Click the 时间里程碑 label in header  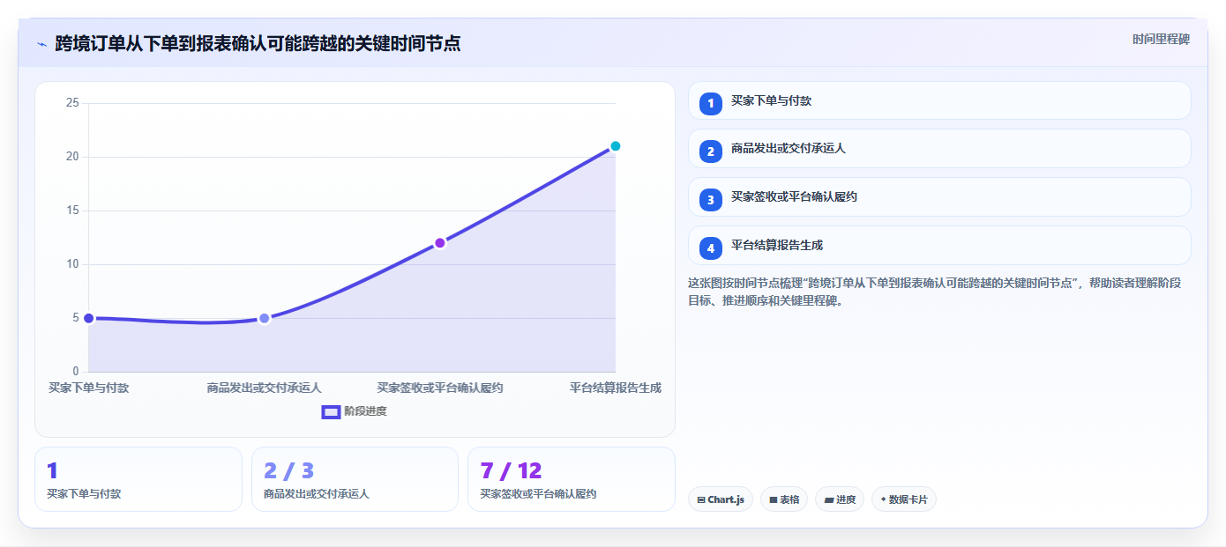(1161, 40)
